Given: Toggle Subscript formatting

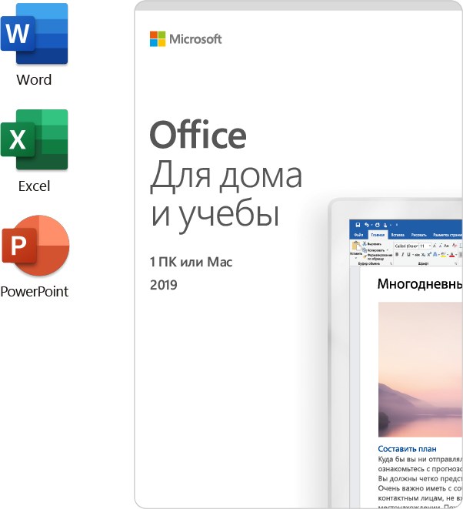Looking at the screenshot, I should (423, 255).
